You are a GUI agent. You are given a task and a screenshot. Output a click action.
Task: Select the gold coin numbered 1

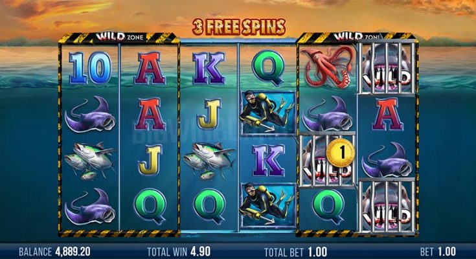point(341,153)
